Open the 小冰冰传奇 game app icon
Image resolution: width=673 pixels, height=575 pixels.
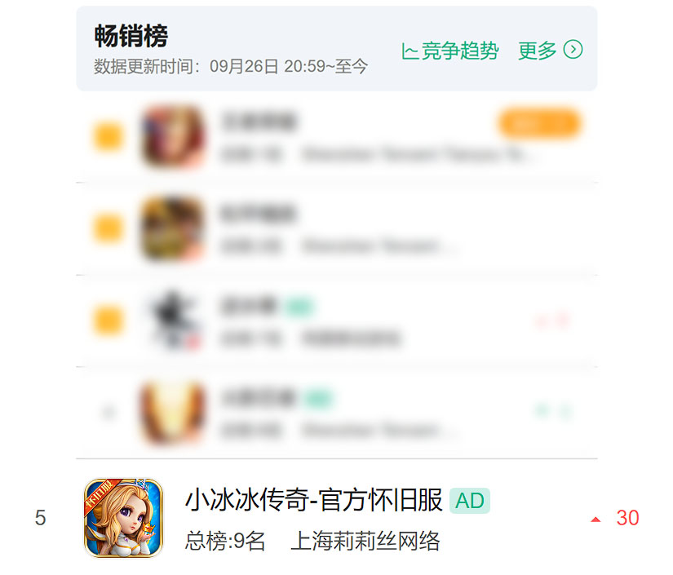coord(124,518)
